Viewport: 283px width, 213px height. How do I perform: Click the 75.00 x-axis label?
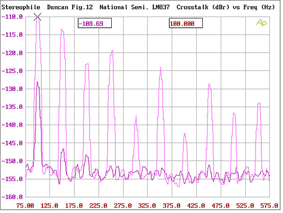click(25, 205)
